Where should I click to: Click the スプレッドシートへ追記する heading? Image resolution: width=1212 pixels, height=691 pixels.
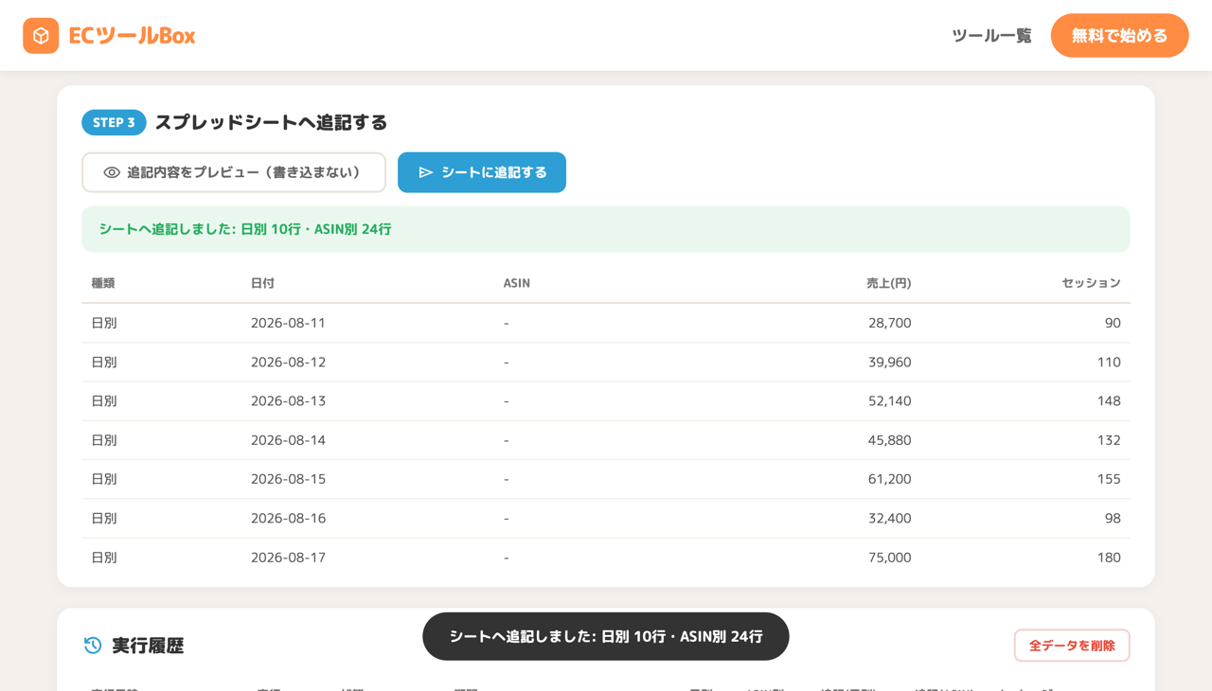(271, 122)
